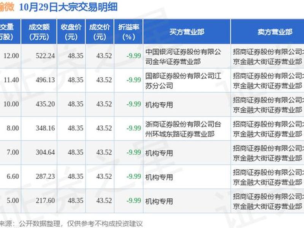Click the 12.00 volume cell
Image resolution: width=304 pixels, height=228 pixels.
[11, 56]
